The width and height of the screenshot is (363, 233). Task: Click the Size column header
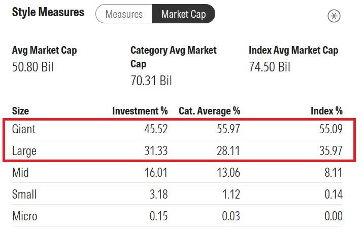tap(20, 110)
